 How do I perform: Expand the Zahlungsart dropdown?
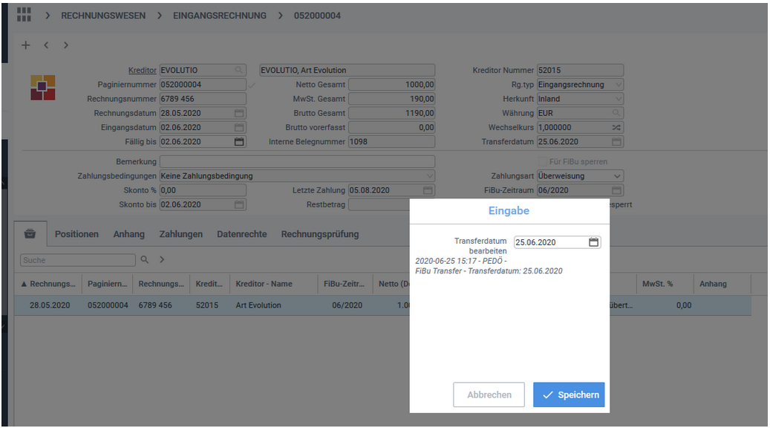coord(618,176)
